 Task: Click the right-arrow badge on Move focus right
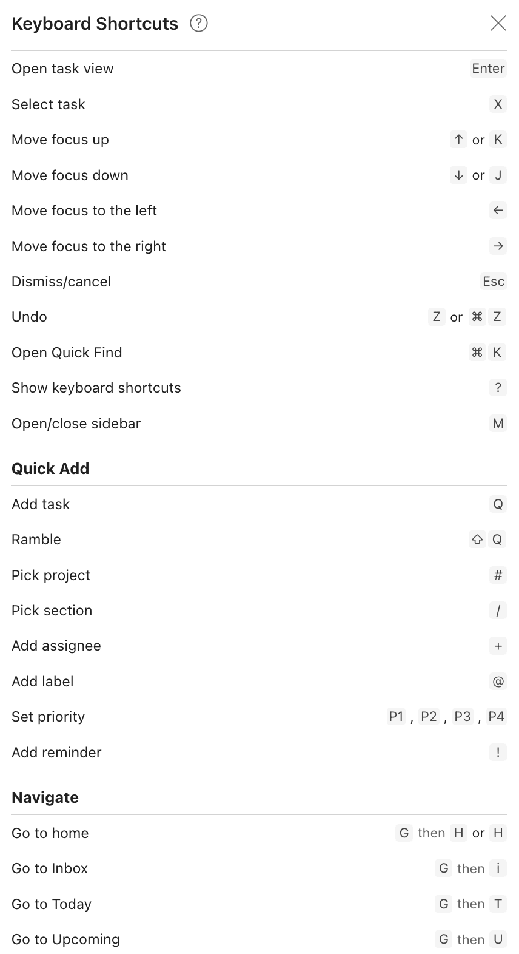click(497, 246)
